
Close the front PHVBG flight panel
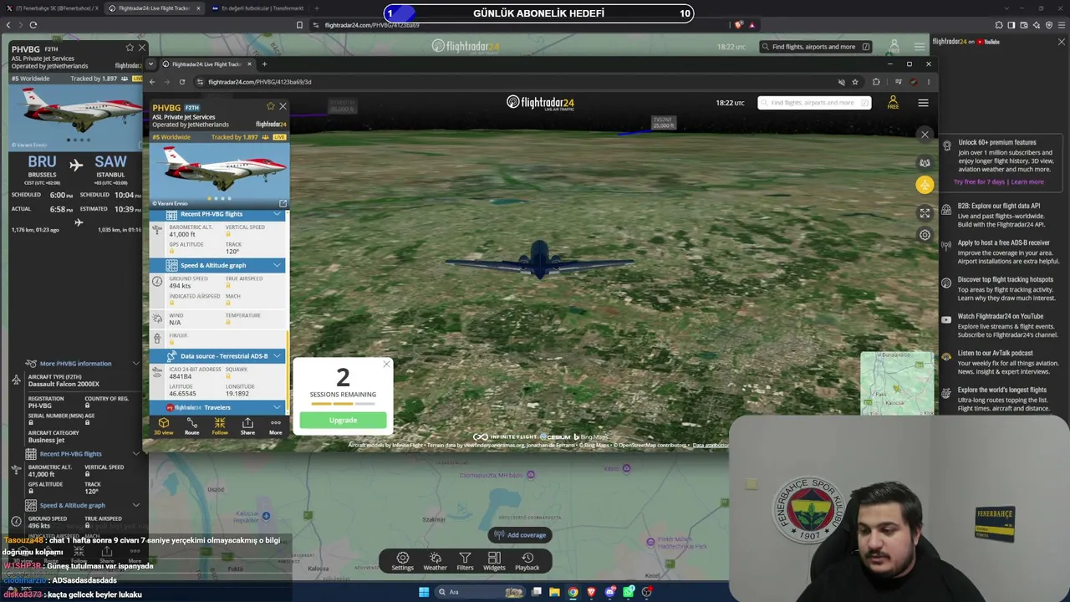pos(283,107)
